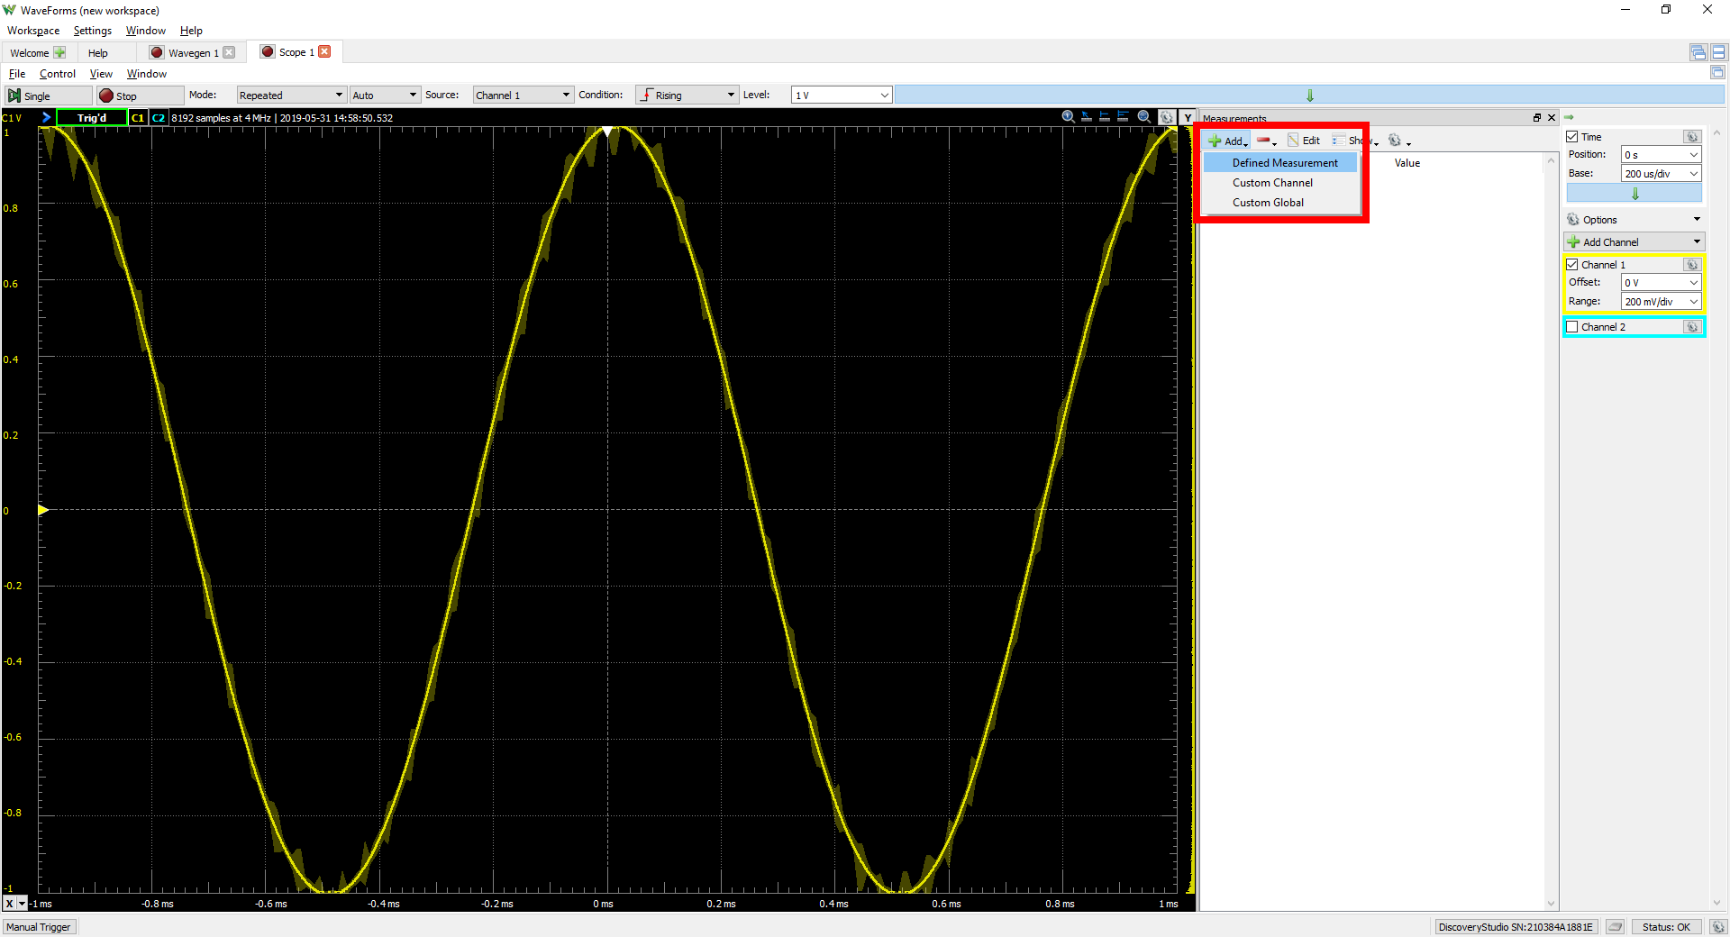Open the Settings menu
1730x937 pixels.
pos(93,31)
